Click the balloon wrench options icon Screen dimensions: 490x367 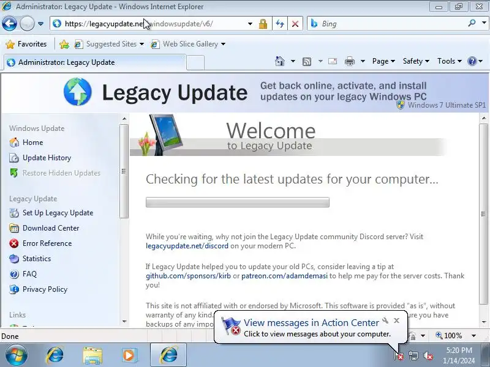click(x=385, y=321)
